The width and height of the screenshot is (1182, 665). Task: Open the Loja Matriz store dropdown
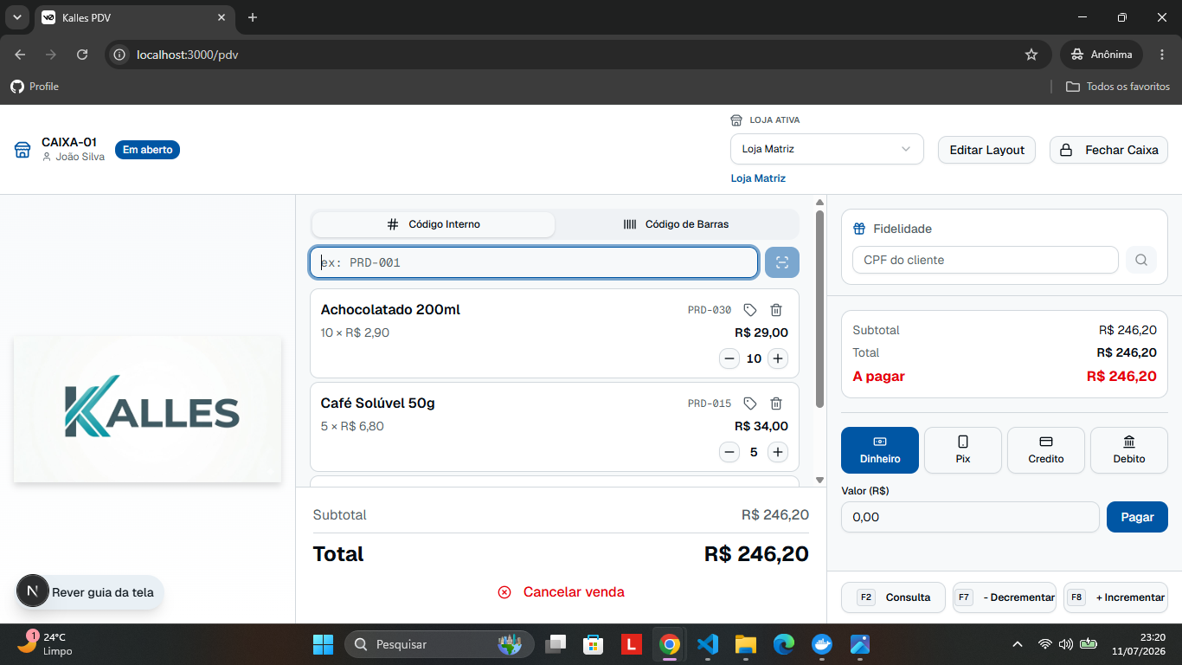[827, 149]
